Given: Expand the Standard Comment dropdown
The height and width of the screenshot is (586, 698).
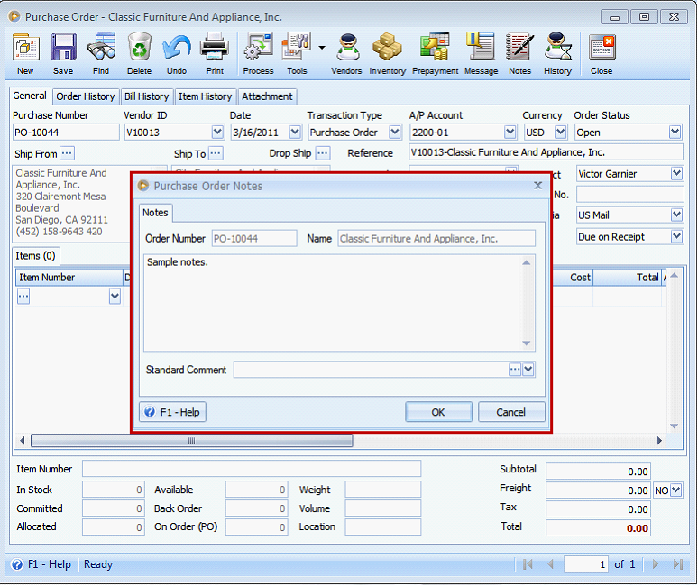Looking at the screenshot, I should pos(528,370).
